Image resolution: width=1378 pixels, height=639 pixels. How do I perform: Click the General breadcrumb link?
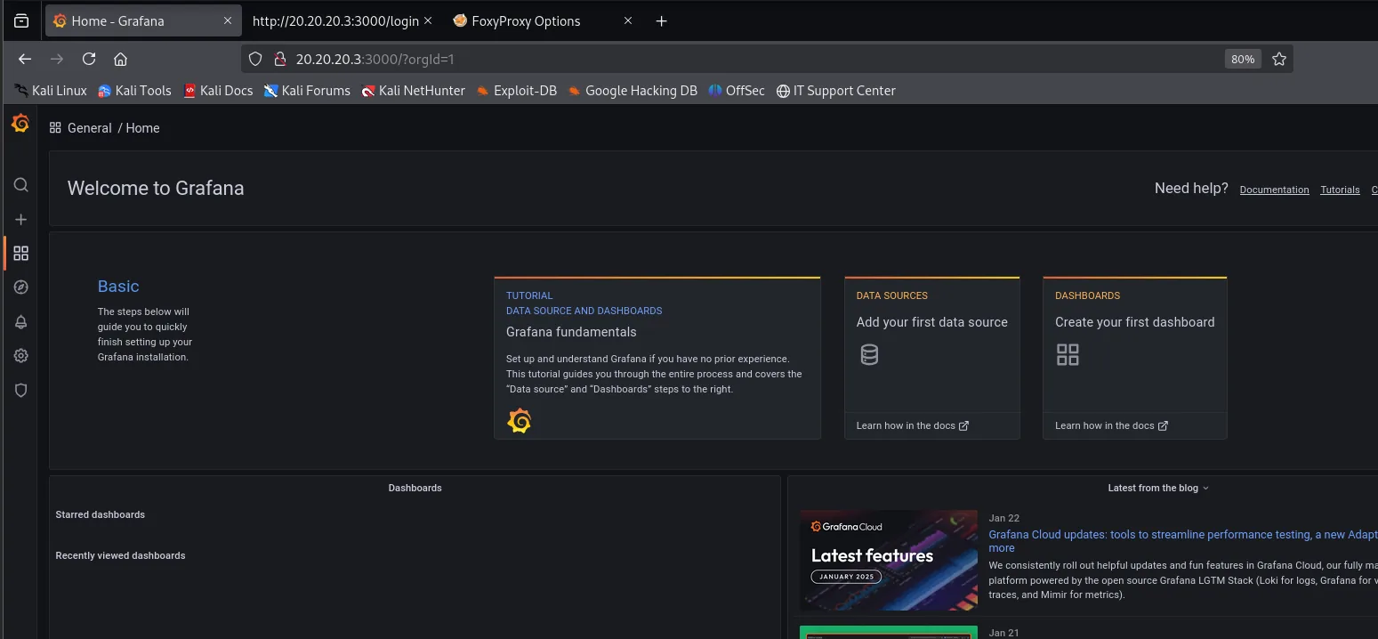(90, 128)
